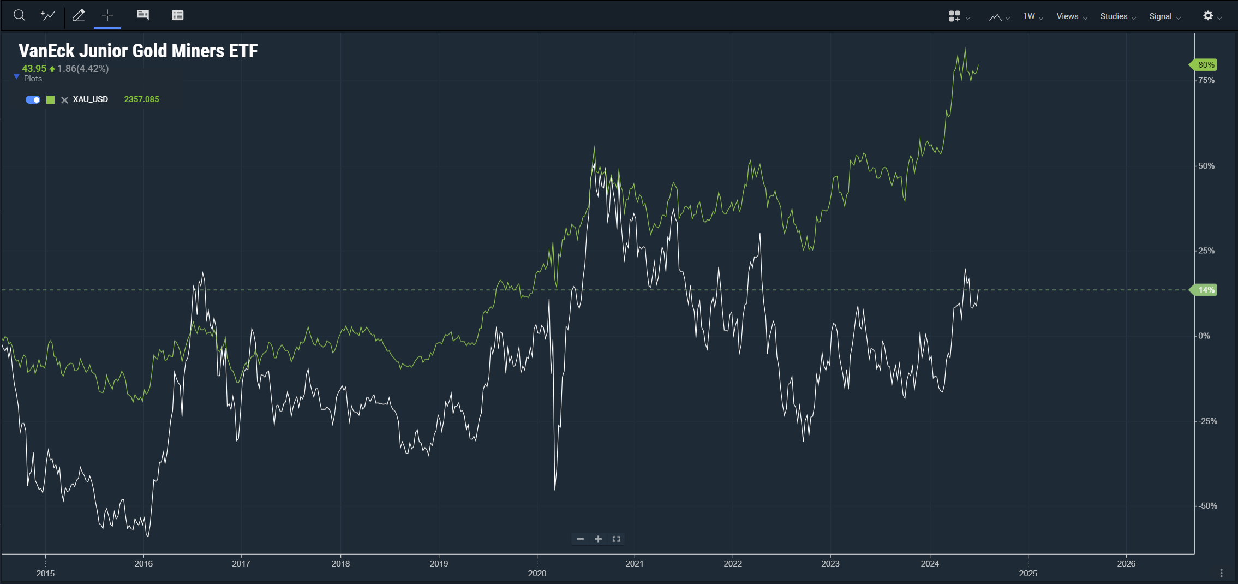Open the symbol search magnifier
This screenshot has height=584, width=1238.
pyautogui.click(x=19, y=15)
